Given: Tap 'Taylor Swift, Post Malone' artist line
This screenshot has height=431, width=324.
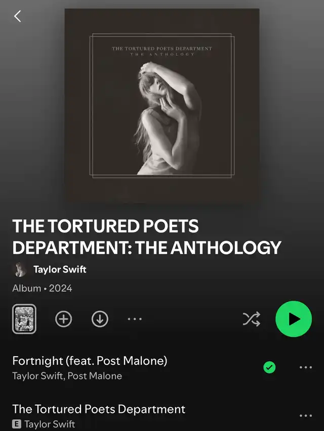Looking at the screenshot, I should (67, 376).
